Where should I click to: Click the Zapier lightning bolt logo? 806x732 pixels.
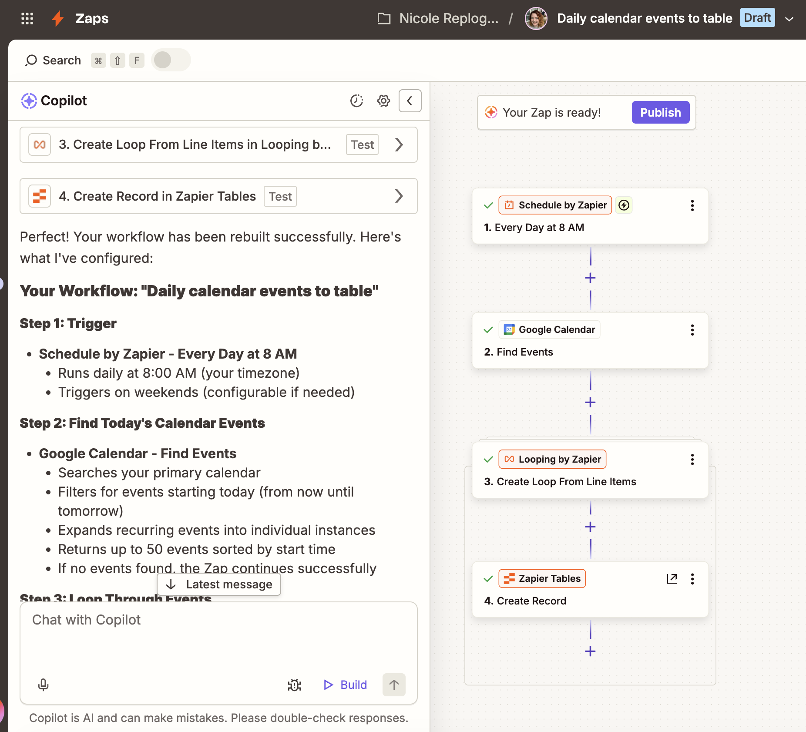coord(58,18)
